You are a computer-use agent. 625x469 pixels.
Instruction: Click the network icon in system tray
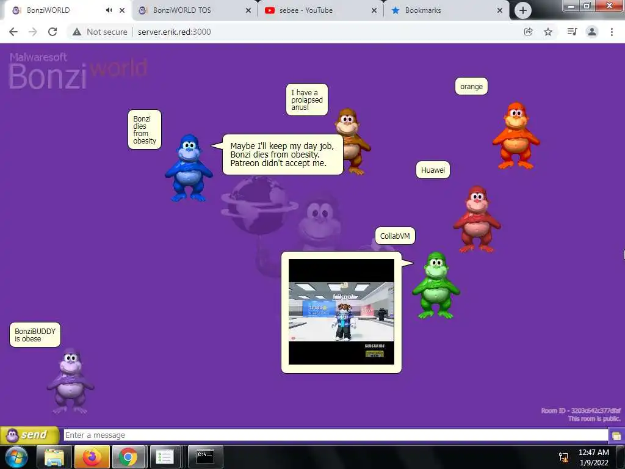pos(563,457)
